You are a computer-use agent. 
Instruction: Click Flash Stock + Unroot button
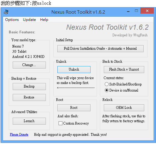tap(124, 69)
